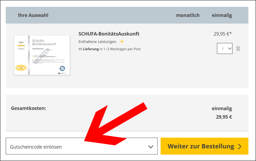
Task: Click the Lieferung in 1–3 Werktagen text
Action: (x=112, y=49)
